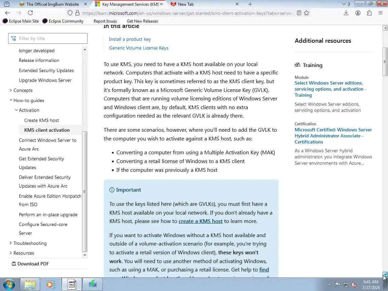
Task: Close the Key Management Services tab
Action: point(162,4)
